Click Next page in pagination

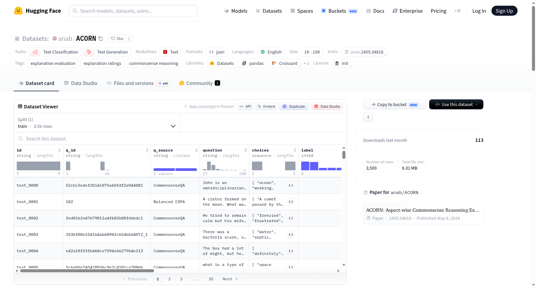point(230,279)
